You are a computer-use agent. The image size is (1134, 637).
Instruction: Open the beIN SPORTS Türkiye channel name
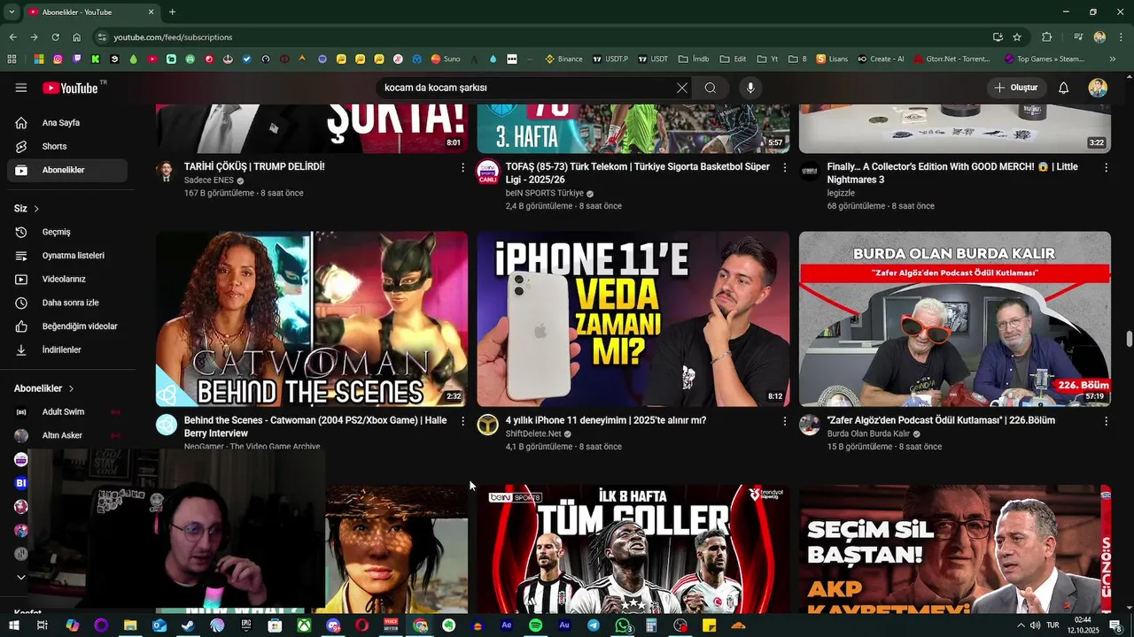pos(544,193)
